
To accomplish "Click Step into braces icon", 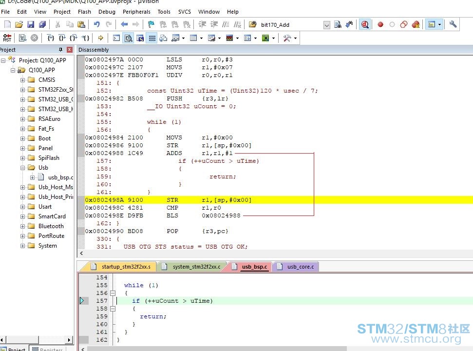I will click(50, 38).
